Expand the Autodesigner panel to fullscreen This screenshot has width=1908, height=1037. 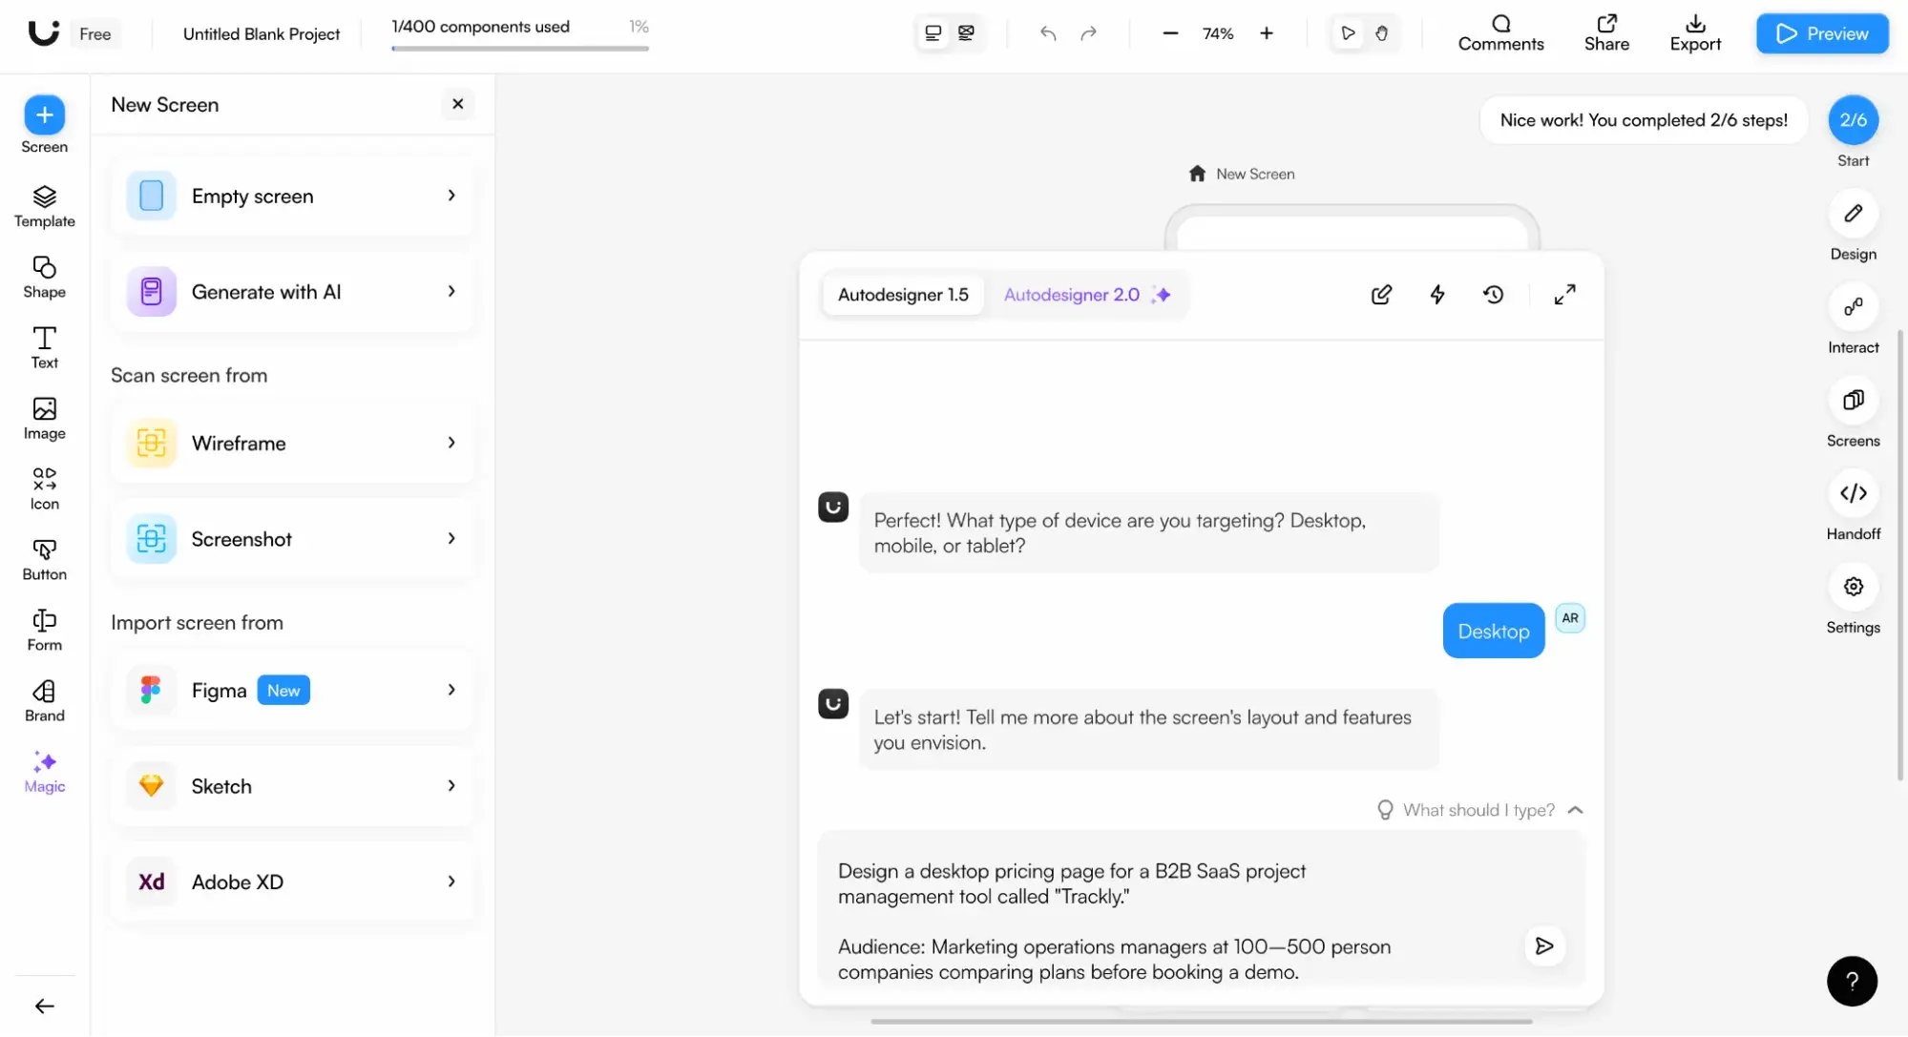pos(1564,295)
